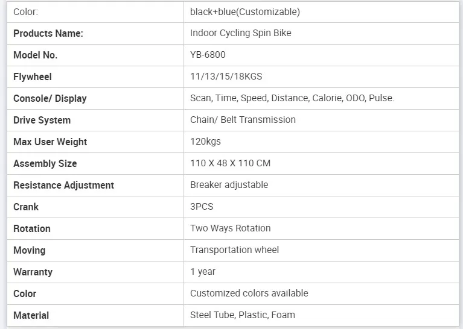The width and height of the screenshot is (463, 329).
Task: Select 'Steel Tube, Plastic, Foam' material text
Action: pos(243,315)
